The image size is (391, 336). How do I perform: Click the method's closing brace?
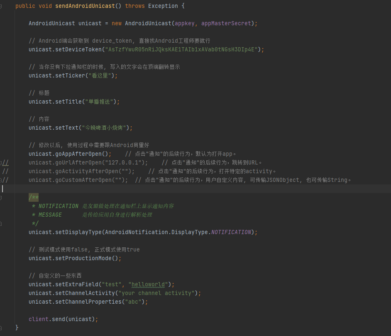pos(17,328)
